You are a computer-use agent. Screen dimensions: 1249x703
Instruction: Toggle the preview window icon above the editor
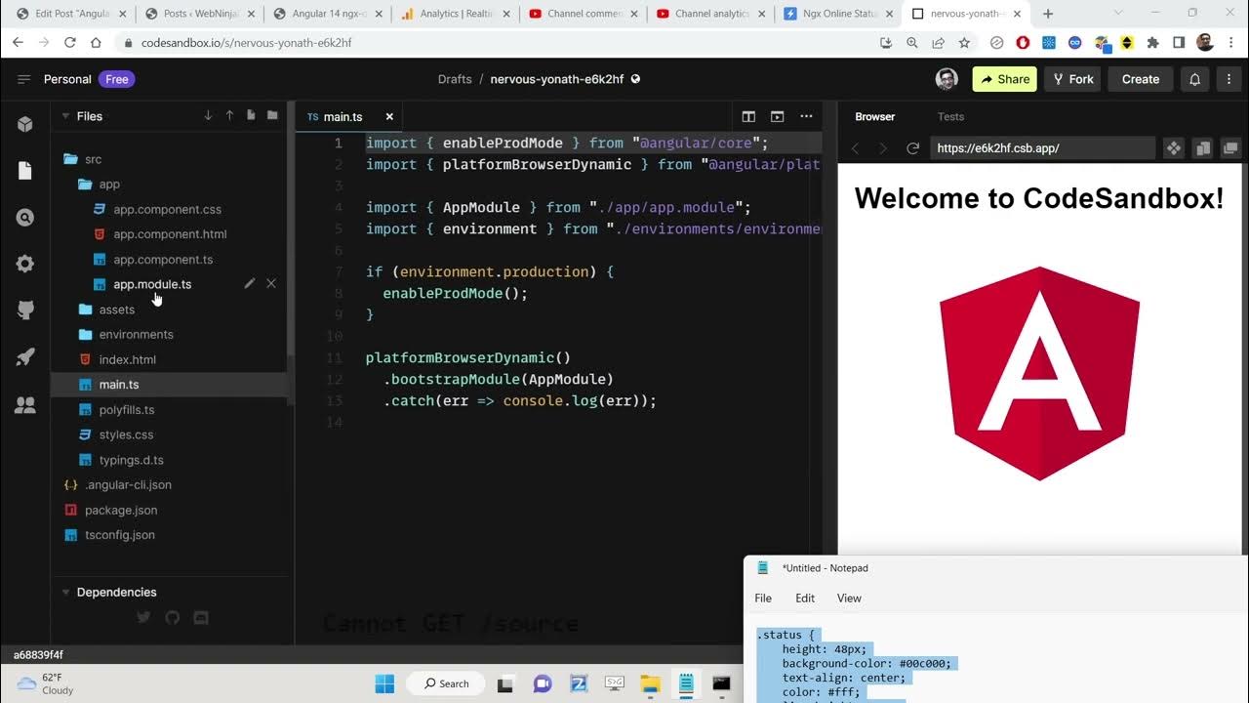tap(777, 116)
